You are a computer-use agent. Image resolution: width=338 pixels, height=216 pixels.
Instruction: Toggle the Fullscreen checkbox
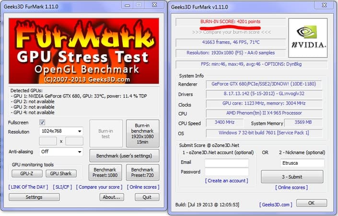42,122
